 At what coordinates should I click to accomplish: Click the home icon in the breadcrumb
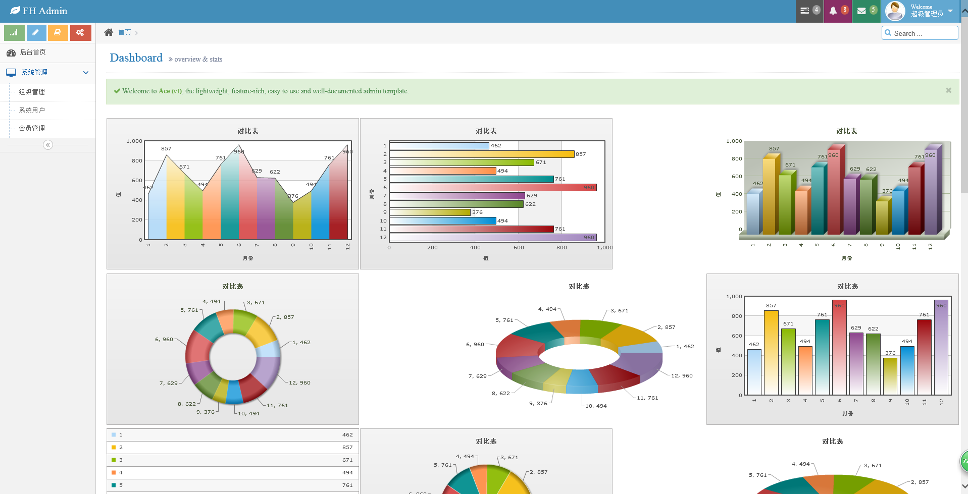109,32
